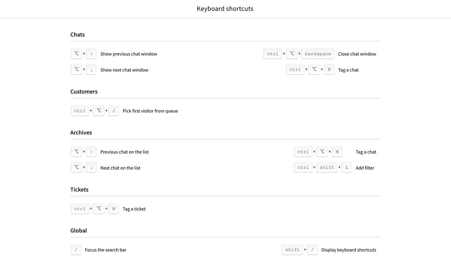Click the ctrl key in Tag a ticket shortcut
The width and height of the screenshot is (451, 269).
(x=80, y=209)
